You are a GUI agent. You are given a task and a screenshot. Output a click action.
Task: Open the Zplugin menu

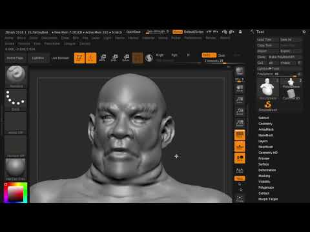point(70,44)
